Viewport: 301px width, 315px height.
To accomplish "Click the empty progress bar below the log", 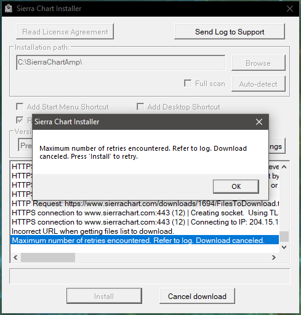I will (150, 276).
